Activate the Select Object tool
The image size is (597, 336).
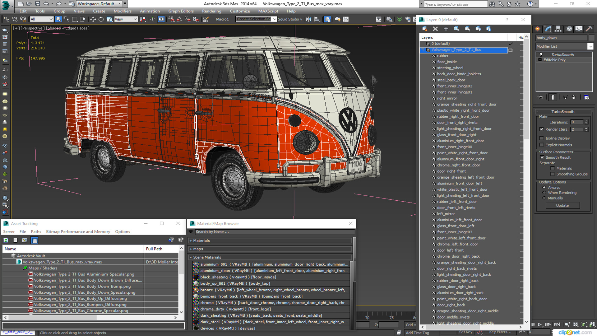[58, 19]
